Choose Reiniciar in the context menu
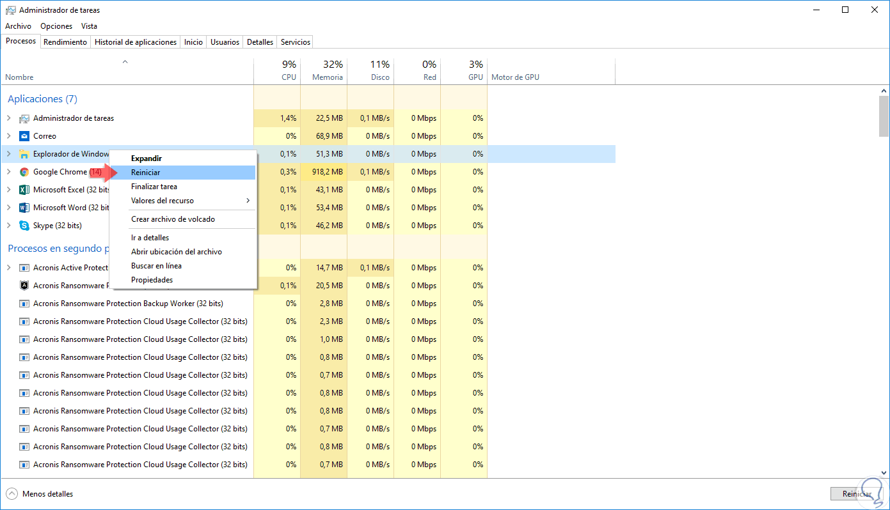Screen dimensions: 890x510 (183, 173)
